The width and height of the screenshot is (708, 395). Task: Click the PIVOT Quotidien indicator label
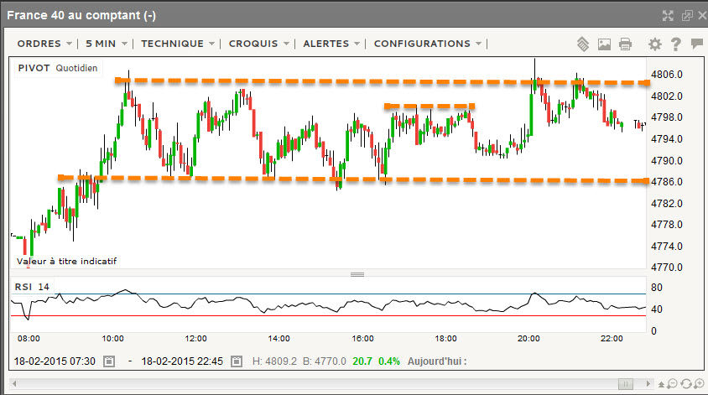[58, 68]
